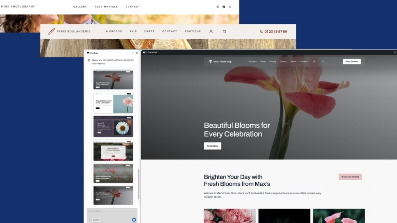
Task: Click the sparkle AI icon in the panel
Action: [89, 60]
